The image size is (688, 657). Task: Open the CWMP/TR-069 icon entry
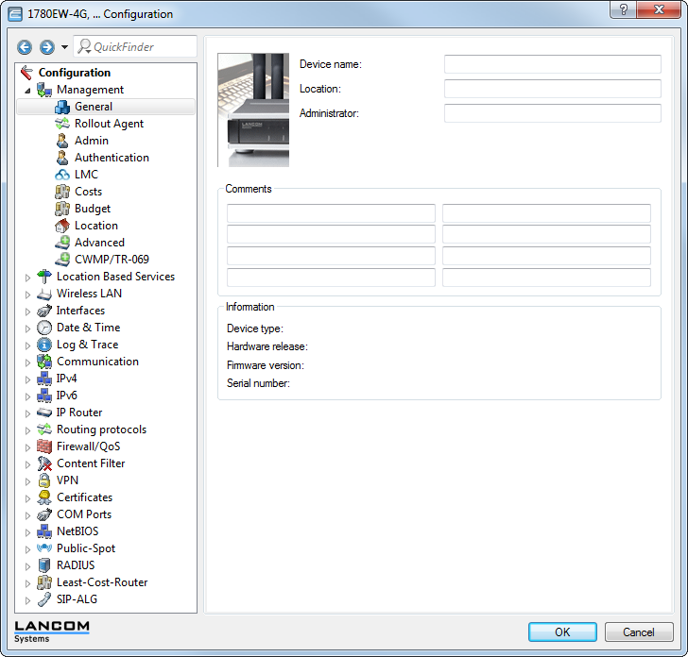pos(62,260)
